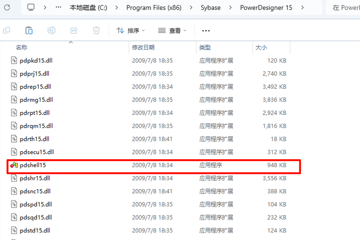Sort by 大小 column header
Screen dimensions: 360x240
[261, 47]
